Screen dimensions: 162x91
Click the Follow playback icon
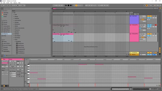54,5
